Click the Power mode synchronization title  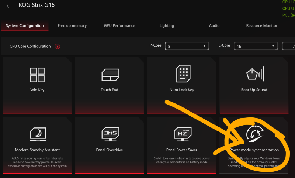pos(254,150)
